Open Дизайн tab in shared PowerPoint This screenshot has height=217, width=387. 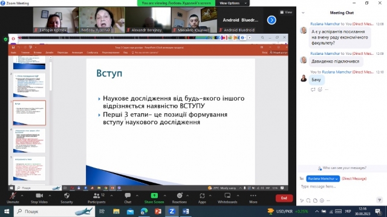pyautogui.click(x=50, y=52)
